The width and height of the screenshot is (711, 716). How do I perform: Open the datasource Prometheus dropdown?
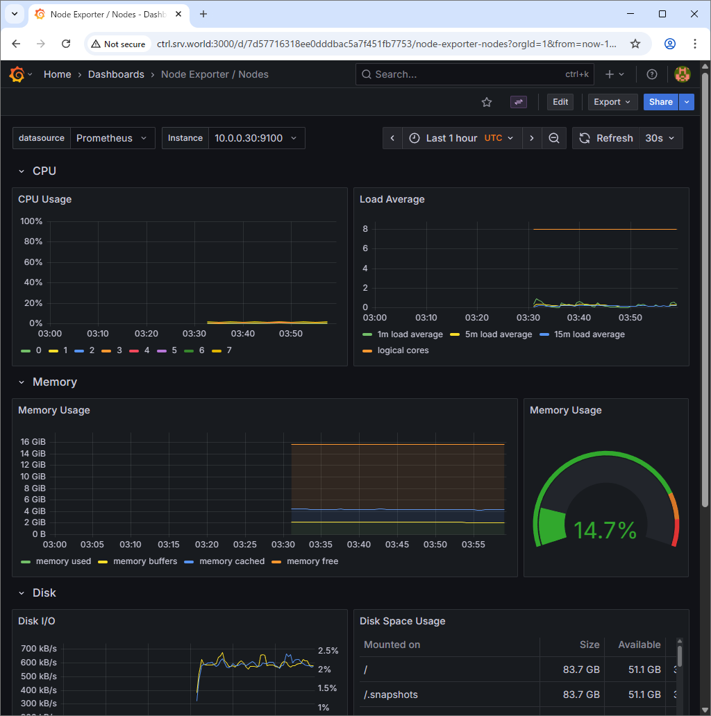[x=111, y=138]
